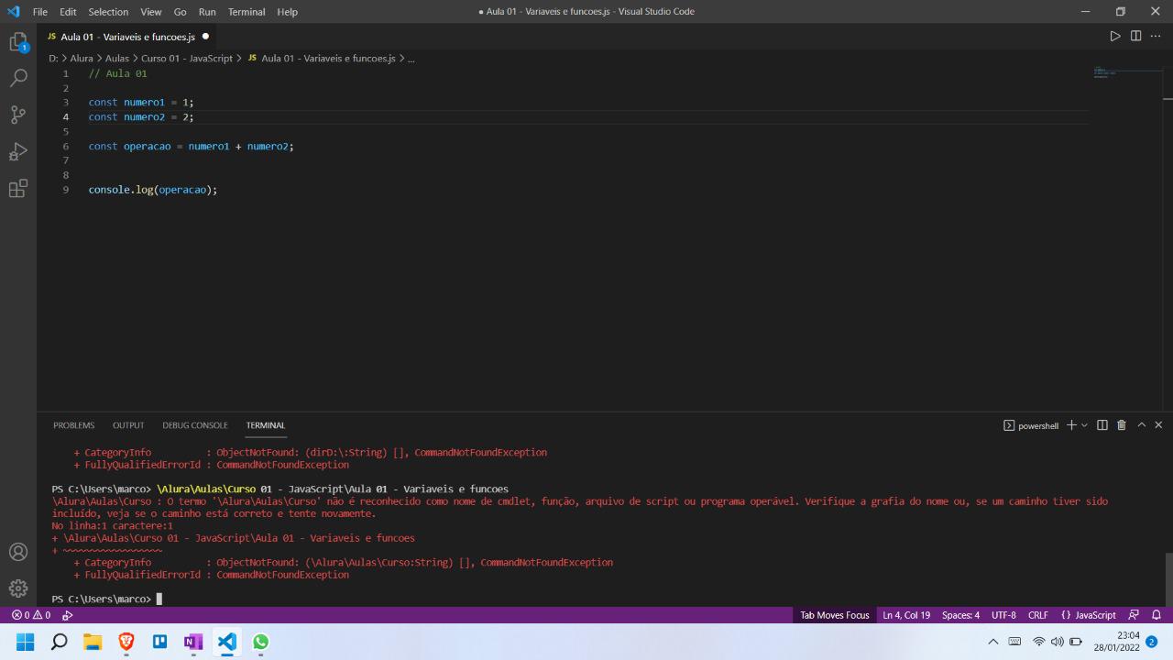Open OneNote from taskbar
This screenshot has height=660, width=1173.
click(x=193, y=642)
